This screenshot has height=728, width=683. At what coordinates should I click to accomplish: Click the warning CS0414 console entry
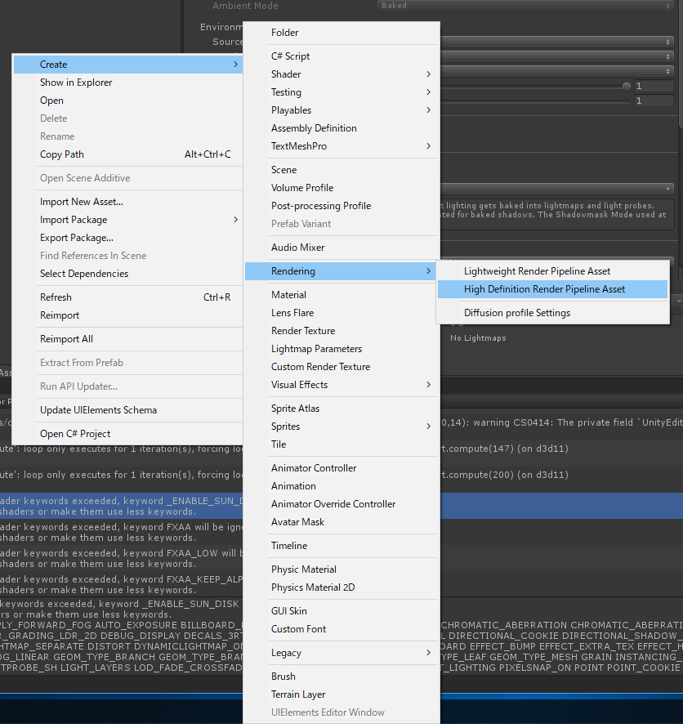pos(562,422)
